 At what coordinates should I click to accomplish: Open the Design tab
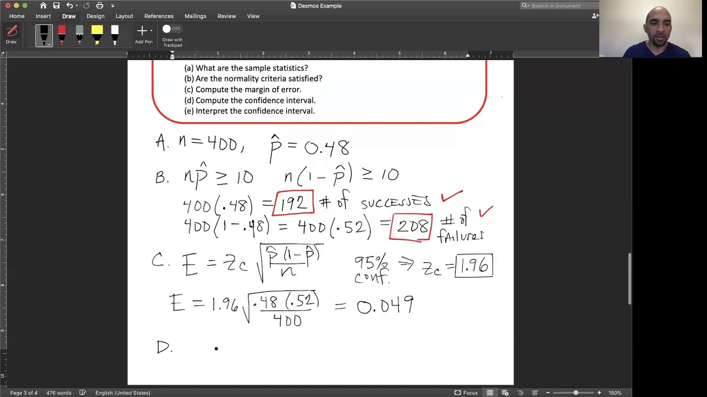pyautogui.click(x=96, y=16)
